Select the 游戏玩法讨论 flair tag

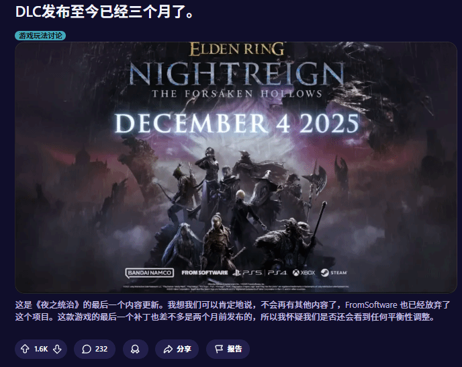(x=40, y=36)
